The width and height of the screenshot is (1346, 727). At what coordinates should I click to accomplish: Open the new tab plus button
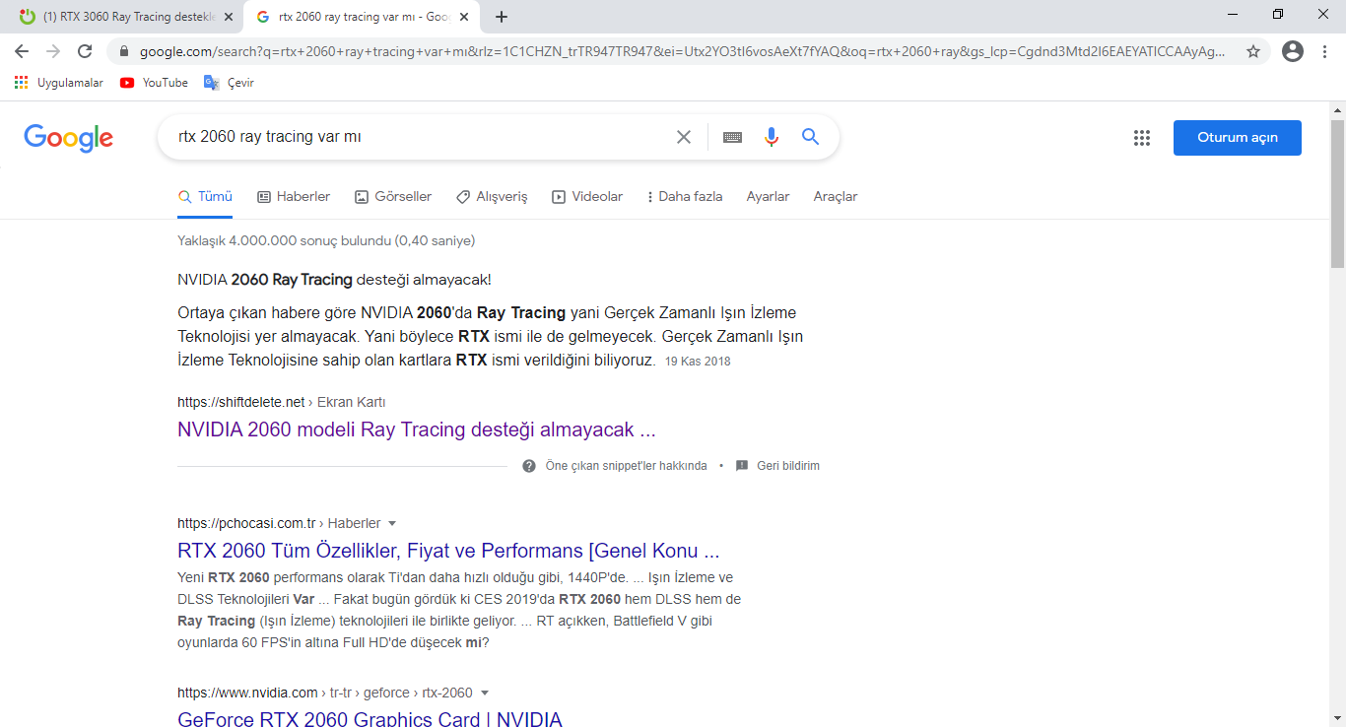click(x=502, y=17)
